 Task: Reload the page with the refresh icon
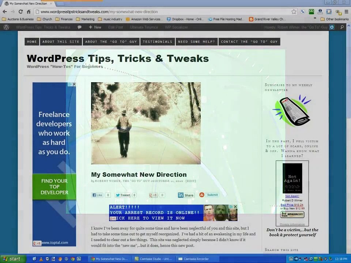coord(20,12)
